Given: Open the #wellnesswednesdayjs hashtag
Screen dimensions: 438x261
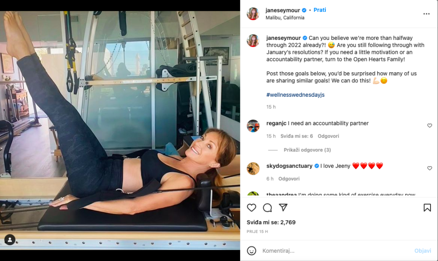Looking at the screenshot, I should coord(295,95).
